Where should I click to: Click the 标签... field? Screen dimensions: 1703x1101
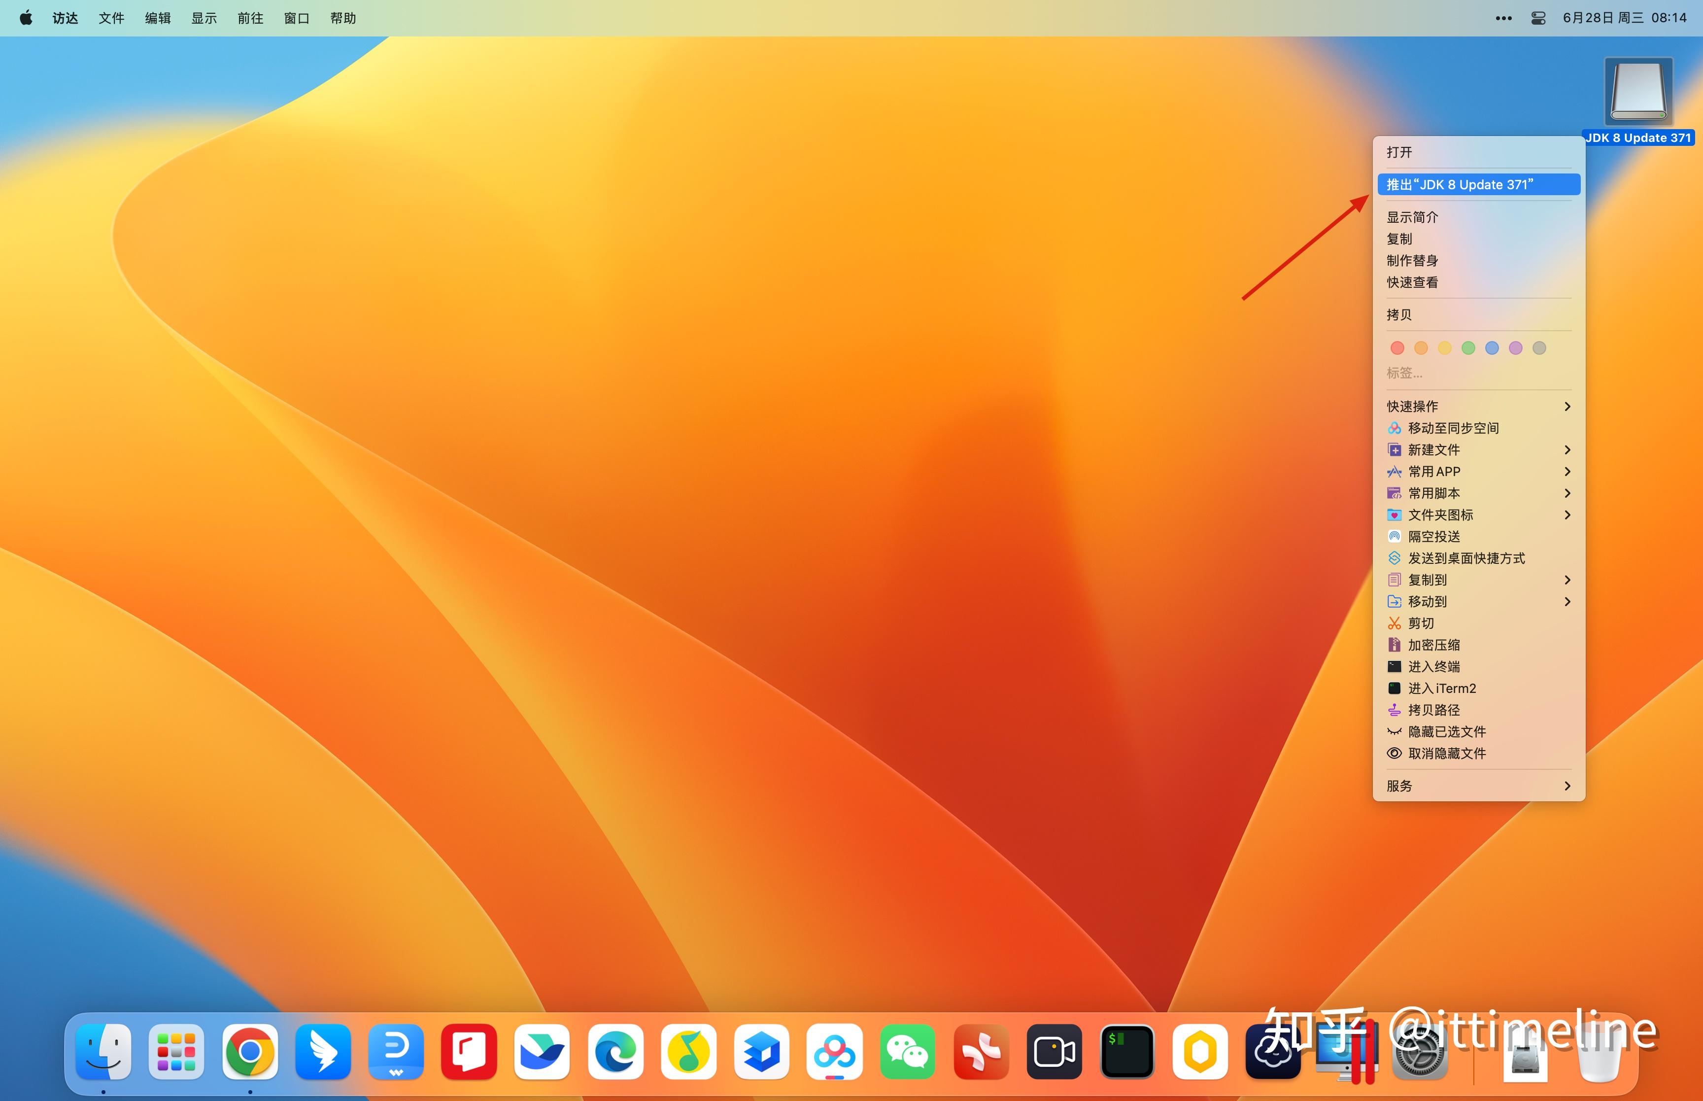(1404, 373)
